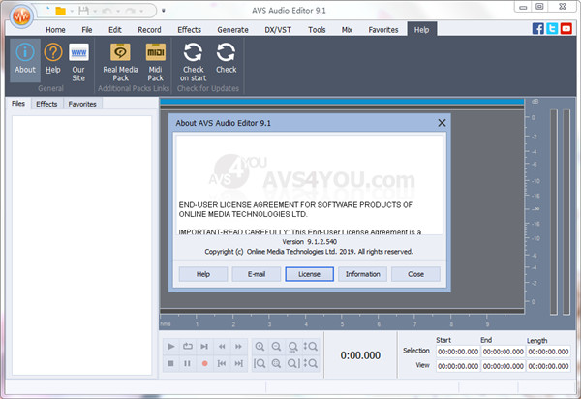
Task: Jump to end with Go to end button
Action: (238, 363)
